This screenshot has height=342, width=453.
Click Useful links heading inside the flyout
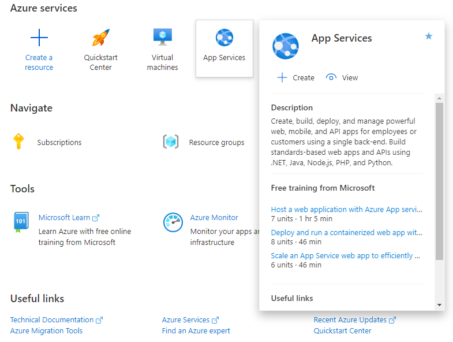pyautogui.click(x=292, y=298)
